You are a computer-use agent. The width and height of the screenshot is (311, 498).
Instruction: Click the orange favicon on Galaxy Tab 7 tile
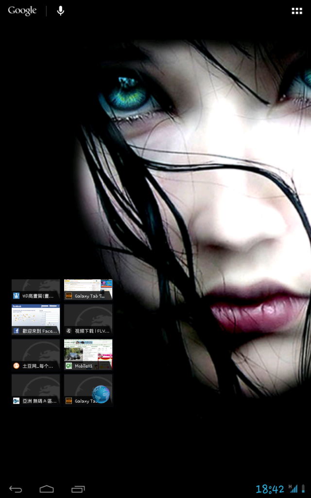(69, 296)
